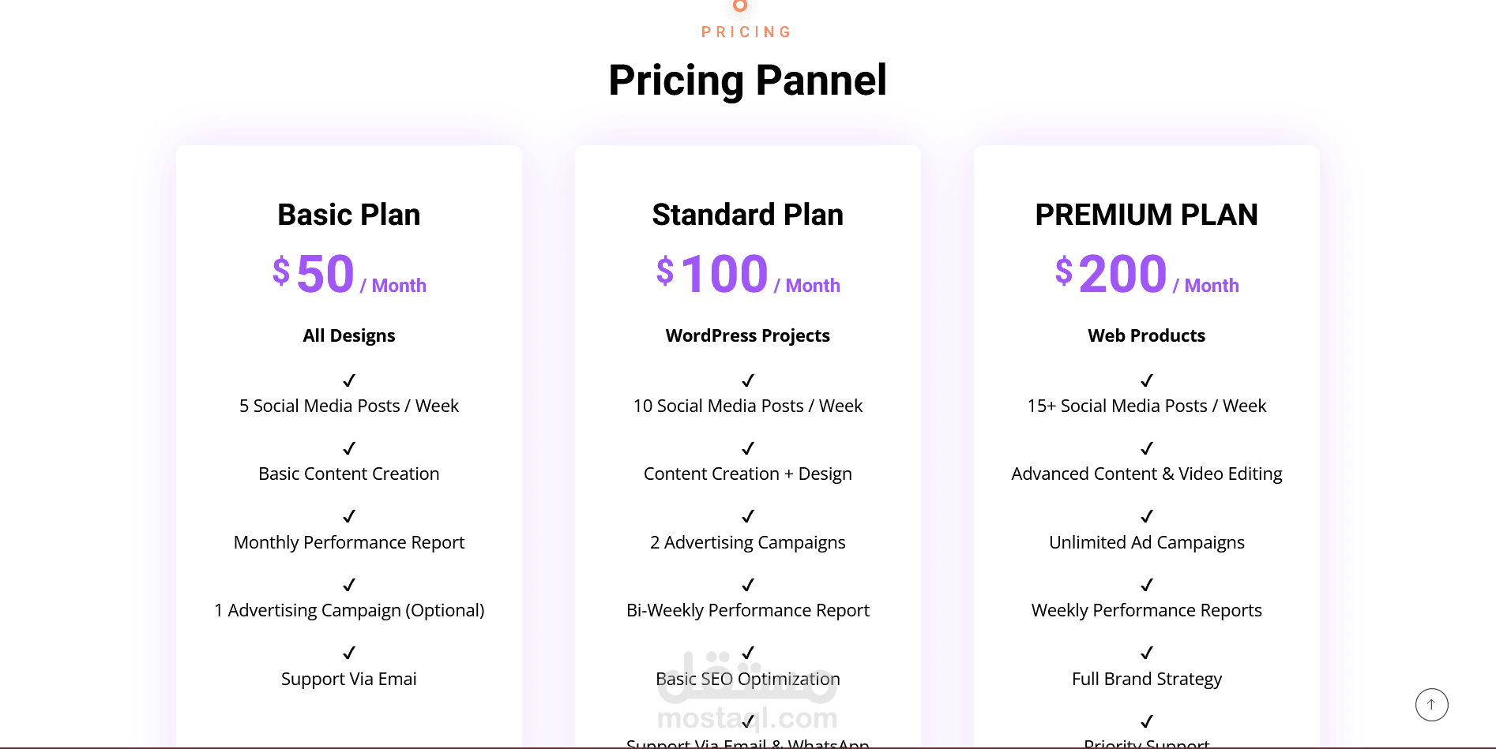
Task: Click Monthly Performance Report feature text
Action: coord(349,542)
